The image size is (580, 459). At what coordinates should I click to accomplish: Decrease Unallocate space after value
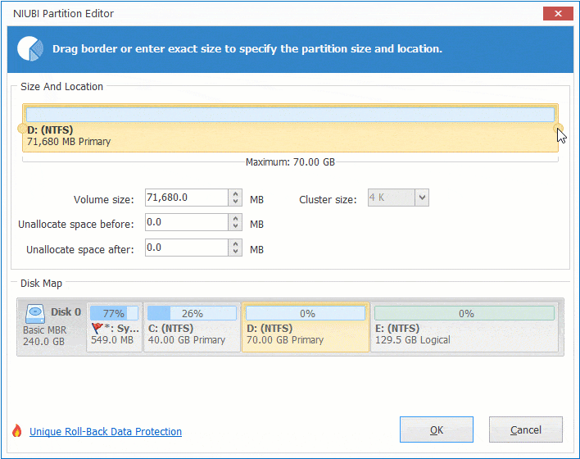click(236, 252)
